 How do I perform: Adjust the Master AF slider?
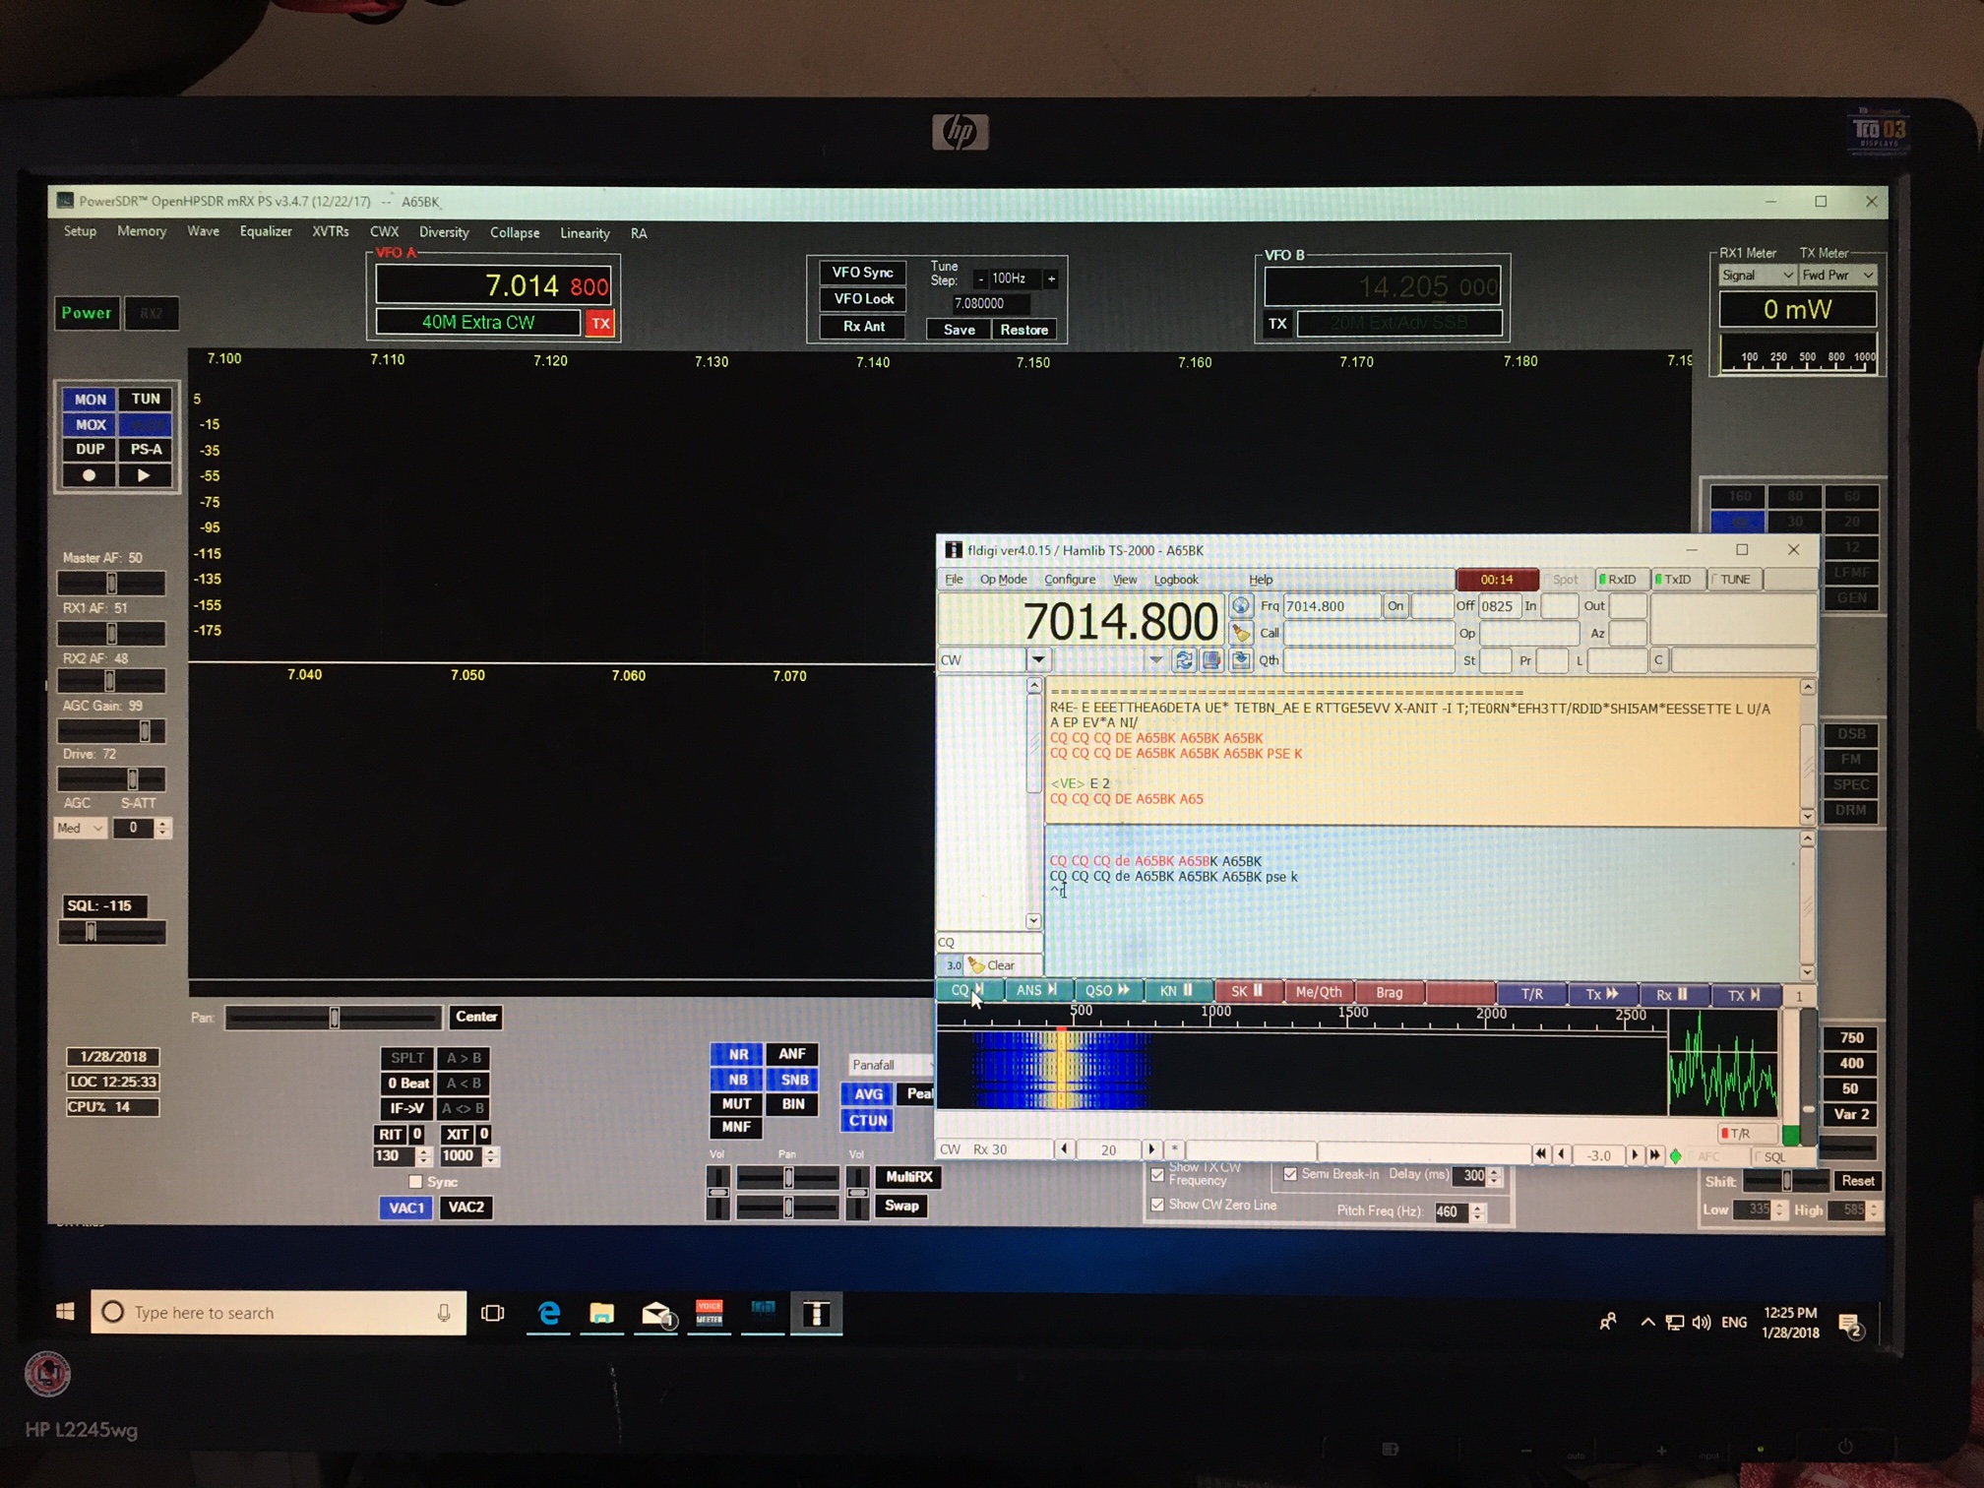click(111, 584)
